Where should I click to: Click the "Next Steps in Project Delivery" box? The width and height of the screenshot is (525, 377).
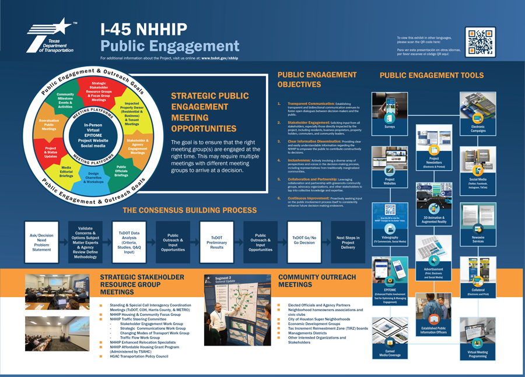pyautogui.click(x=348, y=242)
